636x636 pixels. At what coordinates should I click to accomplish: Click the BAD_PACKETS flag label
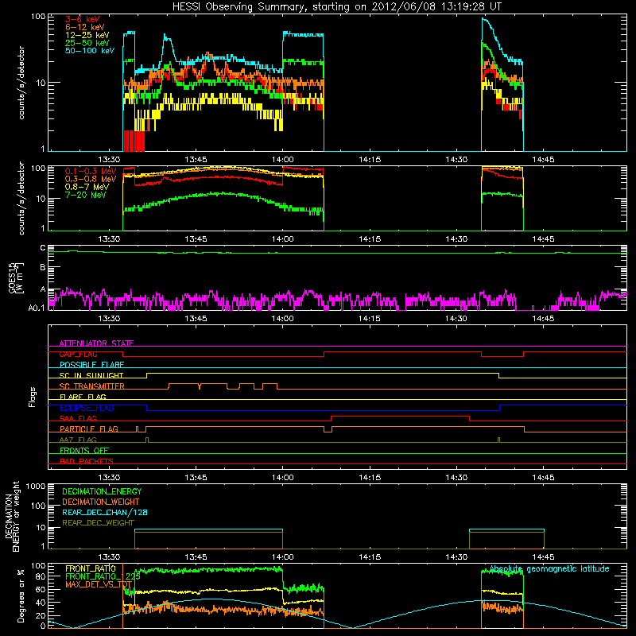87,461
